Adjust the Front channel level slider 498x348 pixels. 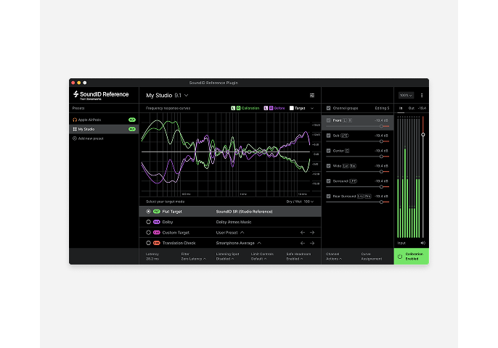pyautogui.click(x=381, y=126)
